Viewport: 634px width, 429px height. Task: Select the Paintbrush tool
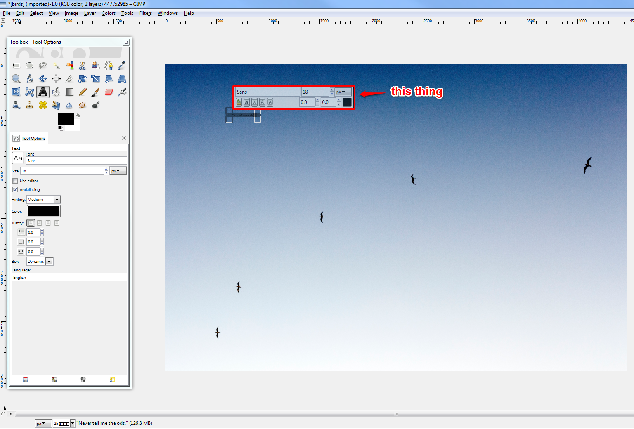tap(95, 92)
